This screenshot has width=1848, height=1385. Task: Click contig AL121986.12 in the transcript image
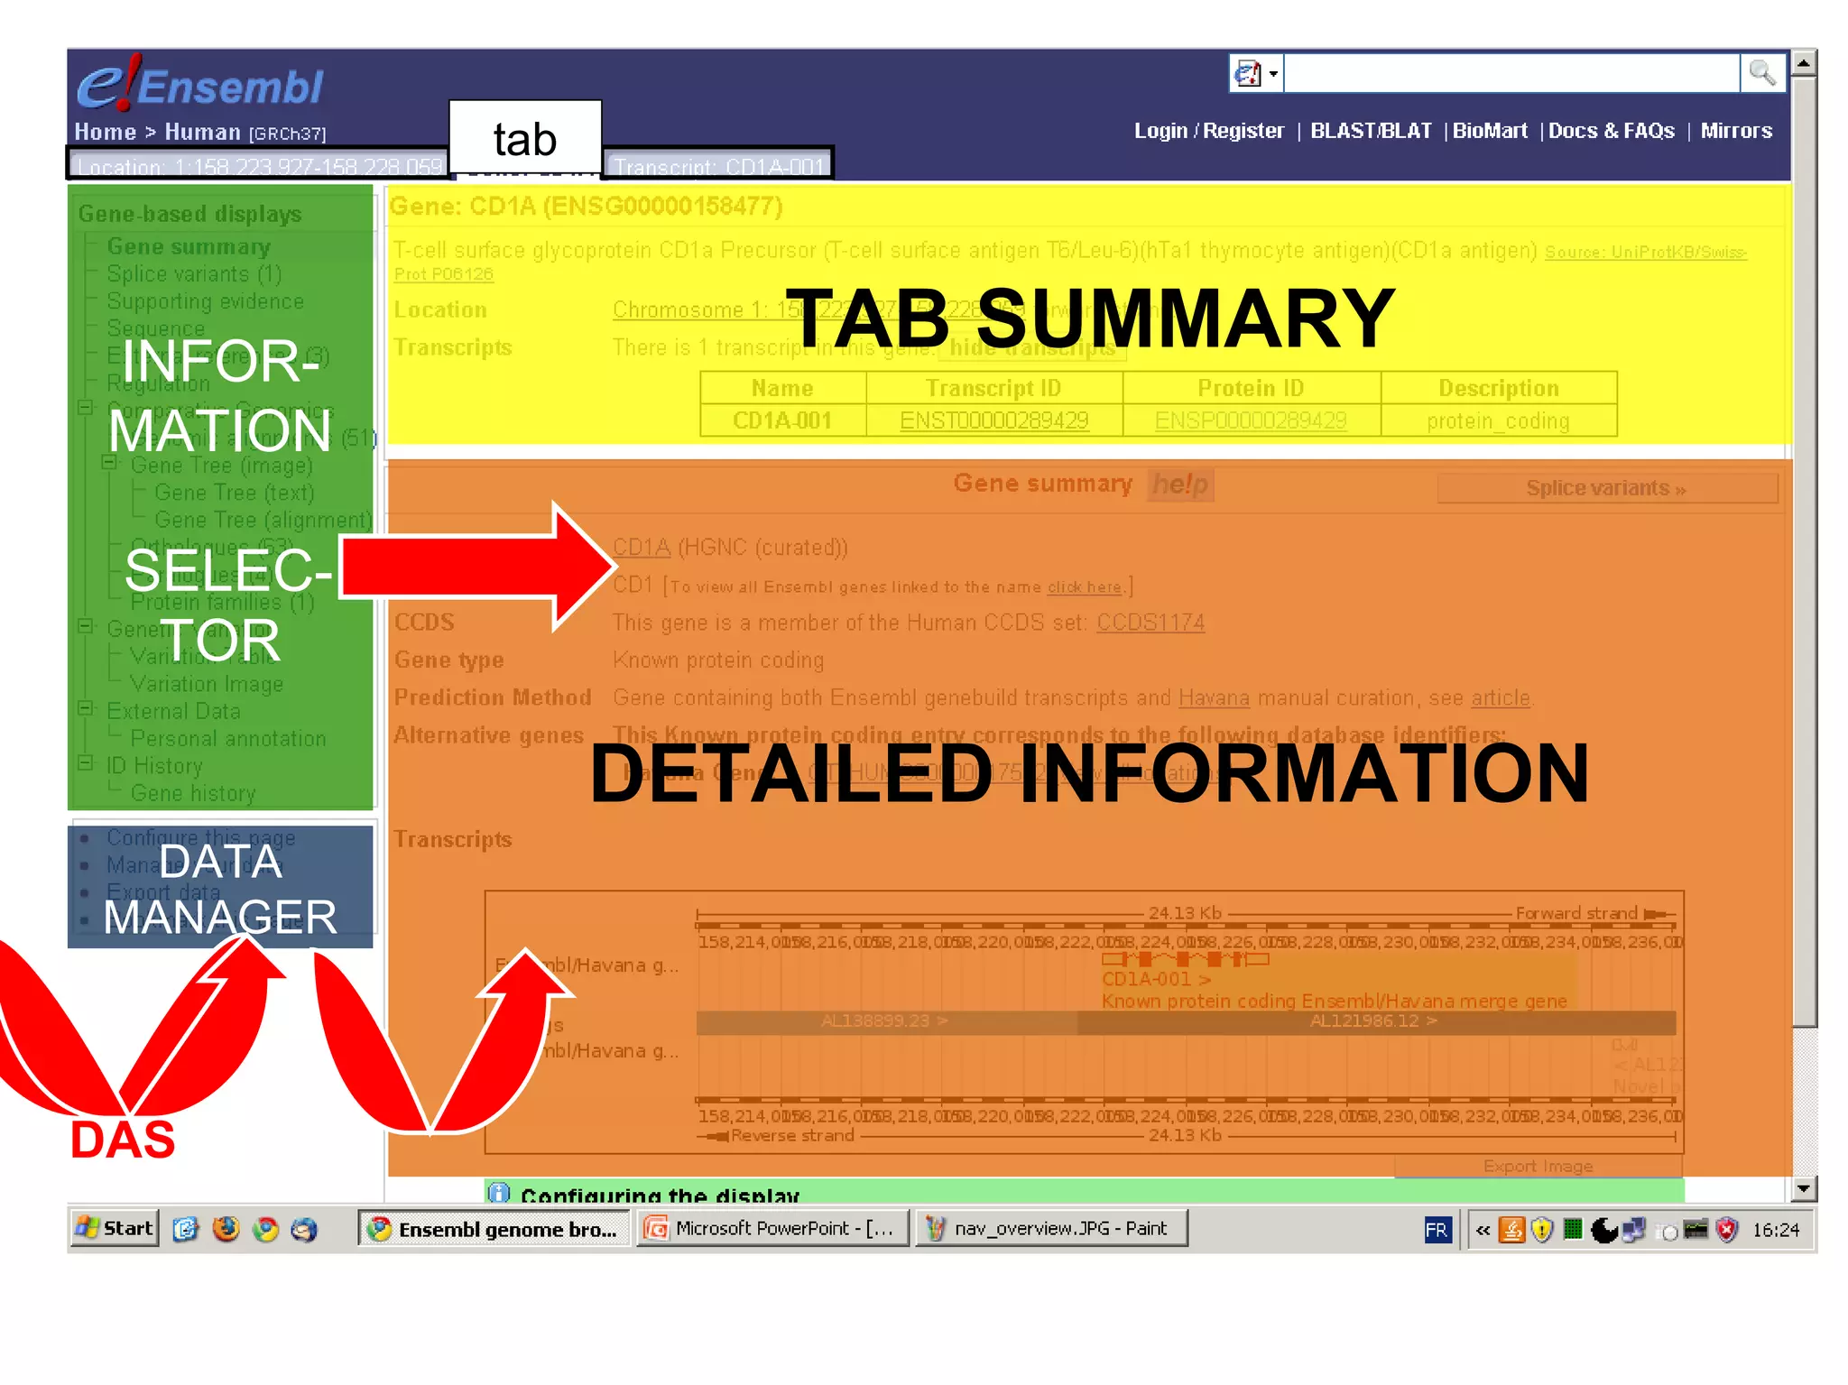coord(1375,1021)
